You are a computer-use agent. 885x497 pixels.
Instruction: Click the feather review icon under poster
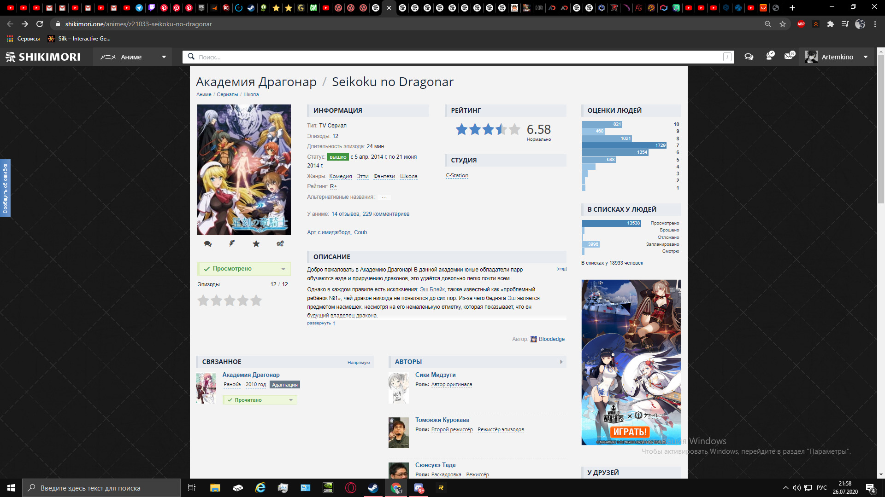(x=232, y=243)
